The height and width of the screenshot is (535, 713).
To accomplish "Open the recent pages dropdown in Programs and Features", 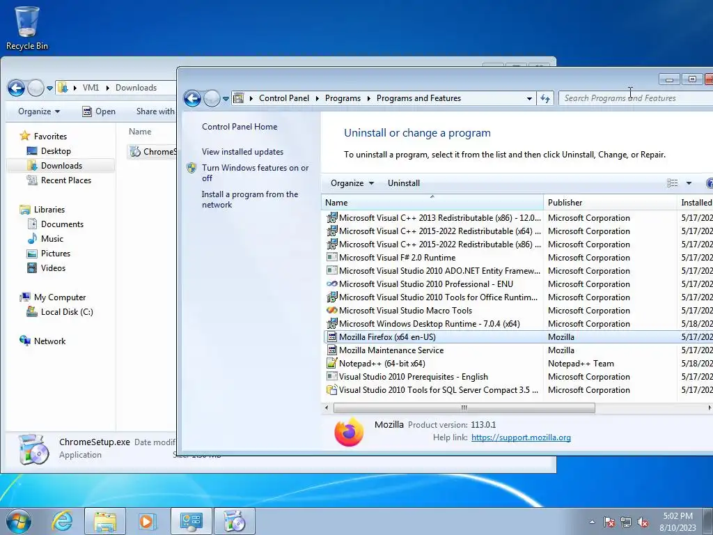I will point(226,98).
